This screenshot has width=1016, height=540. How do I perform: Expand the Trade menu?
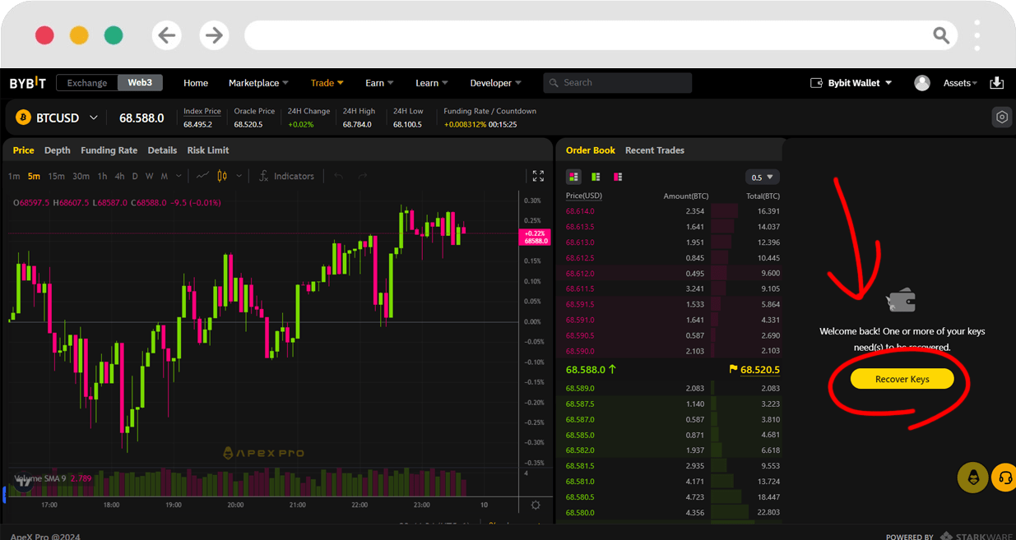click(x=327, y=83)
